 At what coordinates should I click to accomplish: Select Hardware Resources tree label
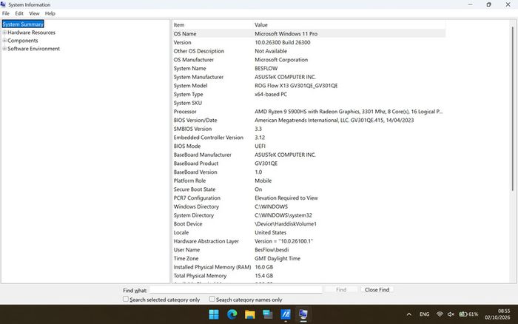click(x=31, y=33)
